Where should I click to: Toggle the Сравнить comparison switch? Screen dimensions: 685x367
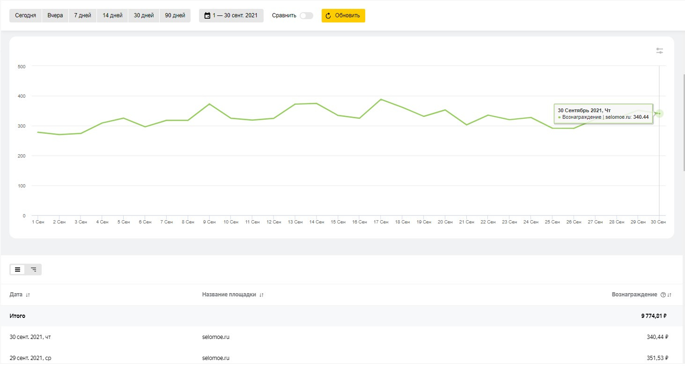point(306,15)
